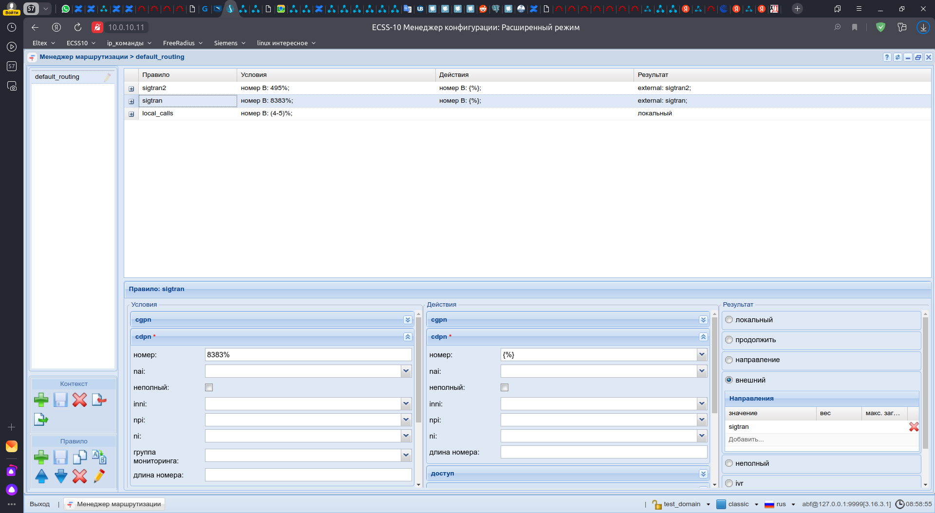This screenshot has height=513, width=935.
Task: Move rule down with blue down arrow
Action: (x=61, y=476)
